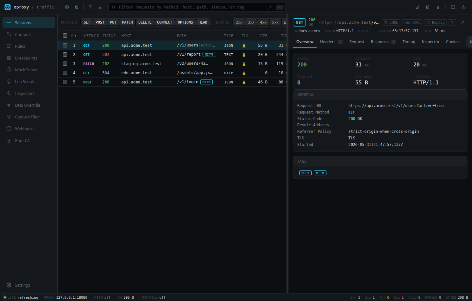The height and width of the screenshot is (301, 472).
Task: Select the /v1/report 502 session row
Action: pos(172,55)
